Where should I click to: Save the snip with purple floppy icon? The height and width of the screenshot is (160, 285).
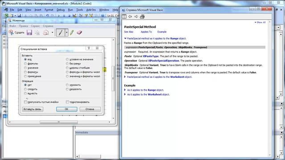click(29, 32)
